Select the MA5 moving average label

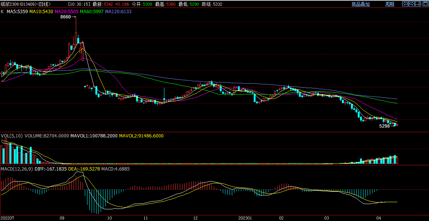coord(18,12)
